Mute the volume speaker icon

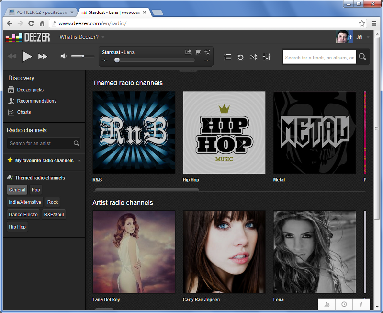pos(64,57)
